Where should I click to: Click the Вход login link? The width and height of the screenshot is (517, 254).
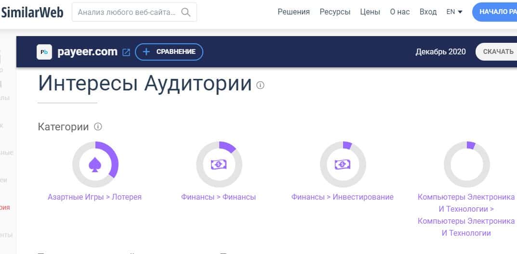(428, 12)
